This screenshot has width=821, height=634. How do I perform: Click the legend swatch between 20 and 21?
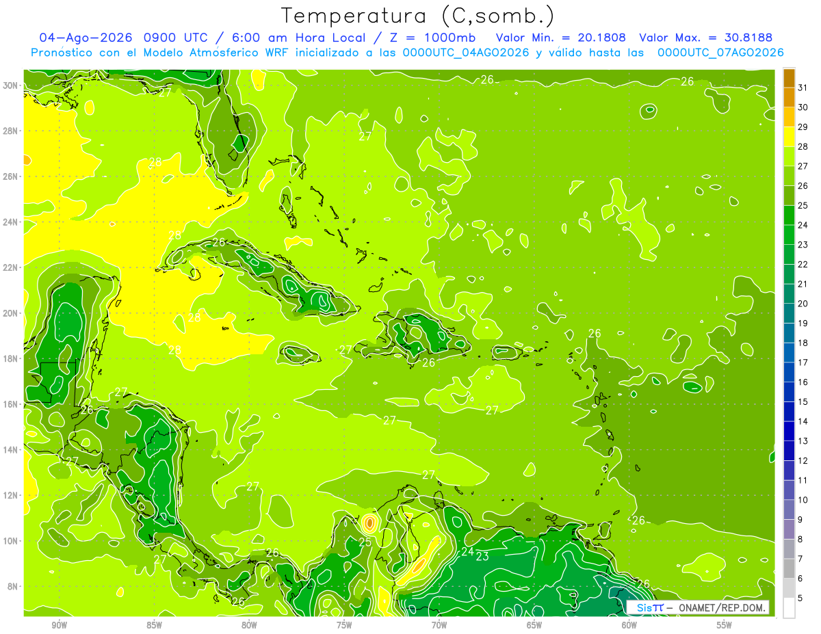[789, 293]
